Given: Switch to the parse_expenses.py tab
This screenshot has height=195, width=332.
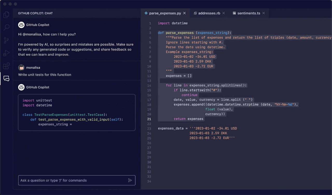Looking at the screenshot, I should (165, 13).
